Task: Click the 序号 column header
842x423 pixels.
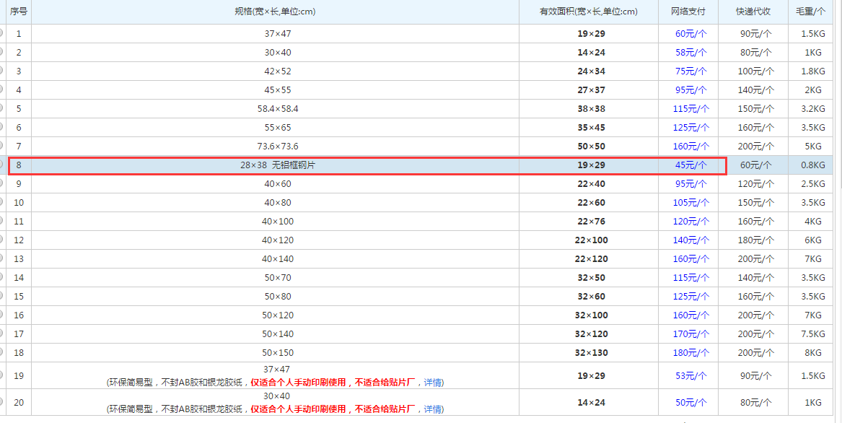Action: point(19,12)
